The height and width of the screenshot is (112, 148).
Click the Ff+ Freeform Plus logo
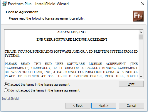(138, 16)
